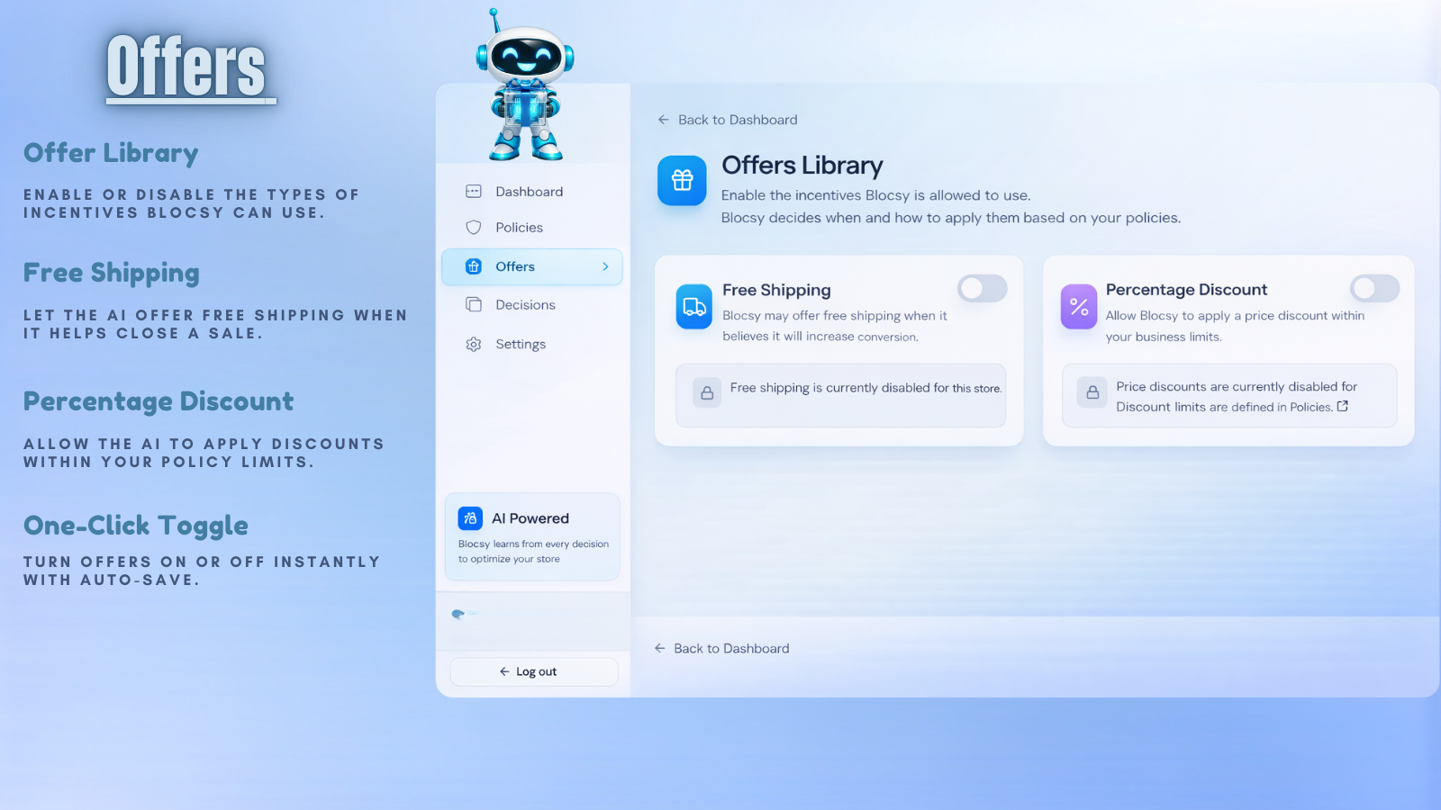Viewport: 1441px width, 810px height.
Task: Click 'Price discounts are currently disabled for' text
Action: pyautogui.click(x=1237, y=386)
